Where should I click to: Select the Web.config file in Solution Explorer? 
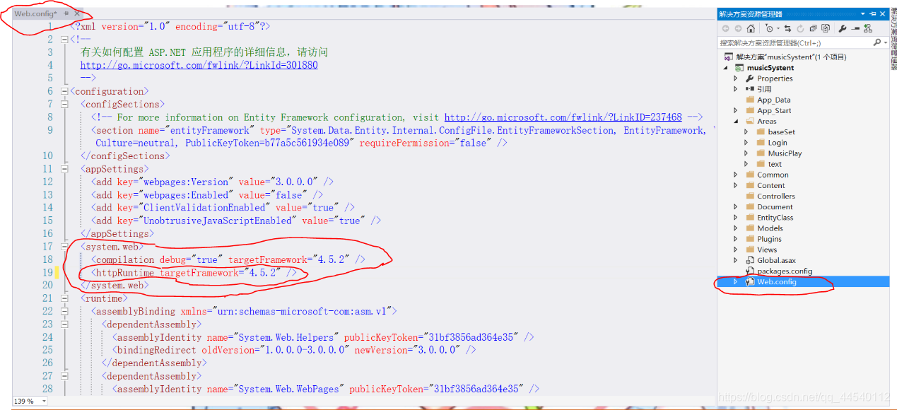777,281
